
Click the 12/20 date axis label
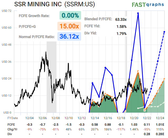[x=134, y=118]
